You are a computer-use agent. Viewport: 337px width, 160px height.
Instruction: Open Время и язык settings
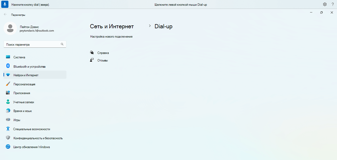(35, 111)
